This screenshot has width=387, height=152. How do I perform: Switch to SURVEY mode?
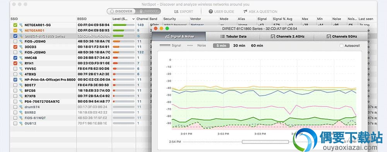pos(148,11)
